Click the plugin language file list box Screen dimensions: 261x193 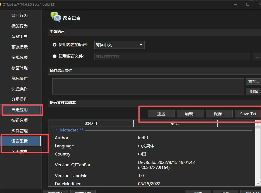tap(148, 86)
